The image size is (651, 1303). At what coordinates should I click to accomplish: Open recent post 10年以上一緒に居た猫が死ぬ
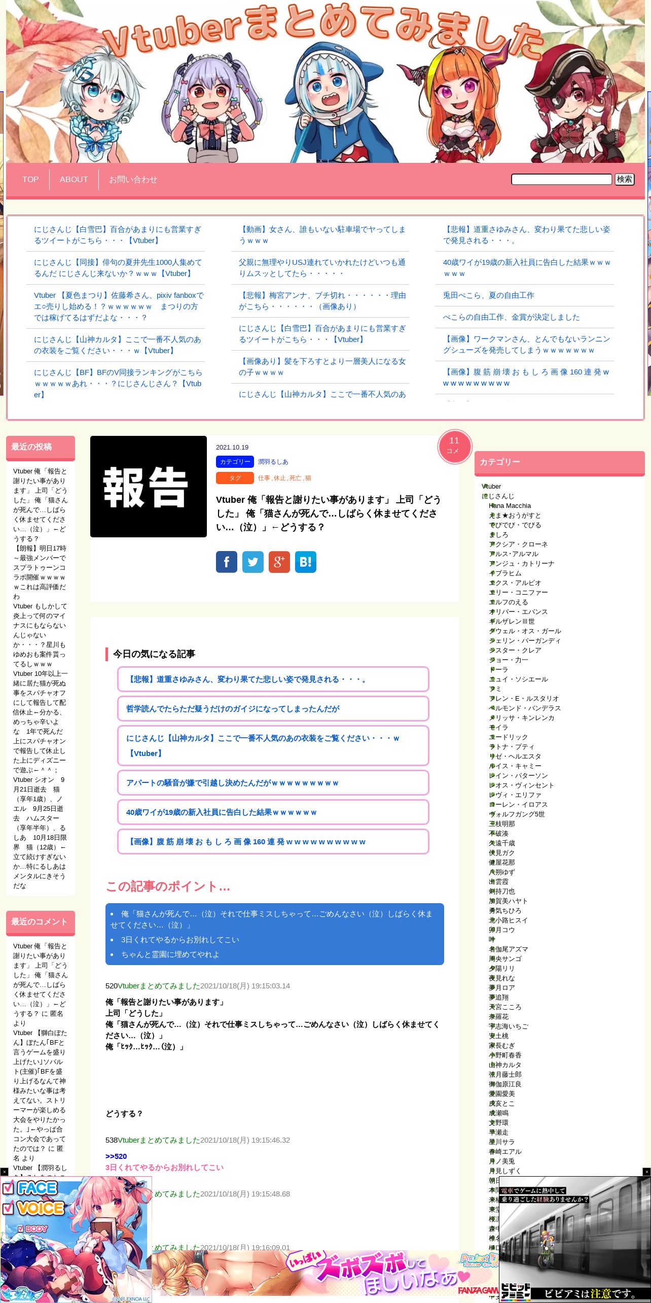coord(40,722)
